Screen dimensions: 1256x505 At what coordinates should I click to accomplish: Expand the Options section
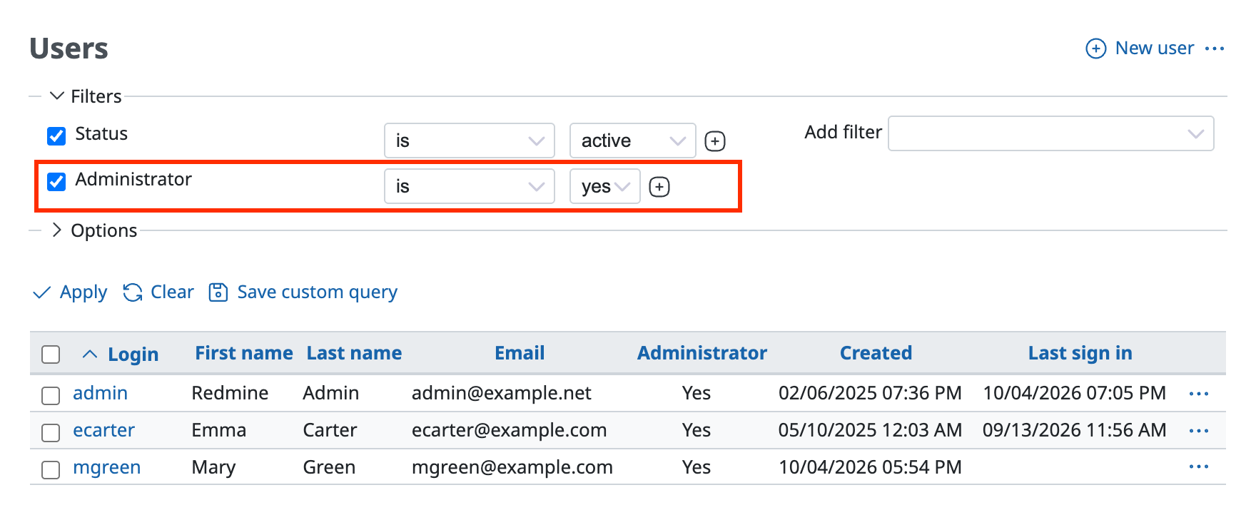[94, 230]
